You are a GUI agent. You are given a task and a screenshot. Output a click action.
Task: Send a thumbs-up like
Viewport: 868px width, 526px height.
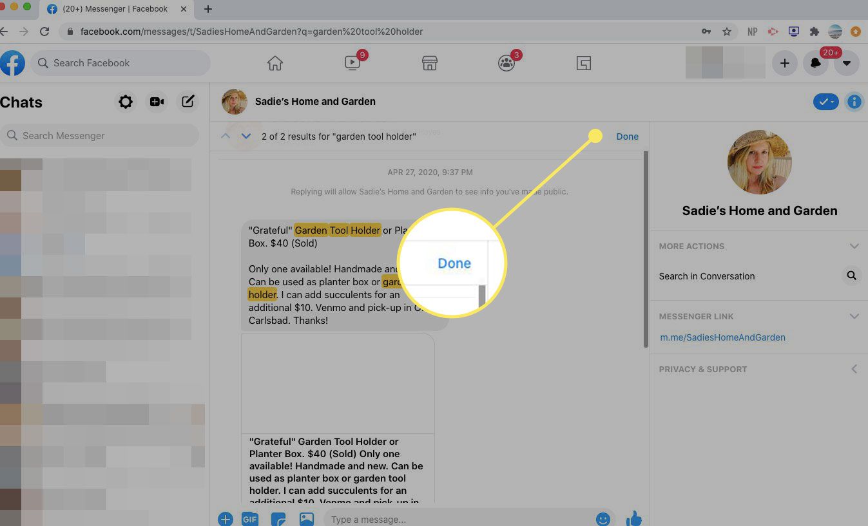[634, 518]
